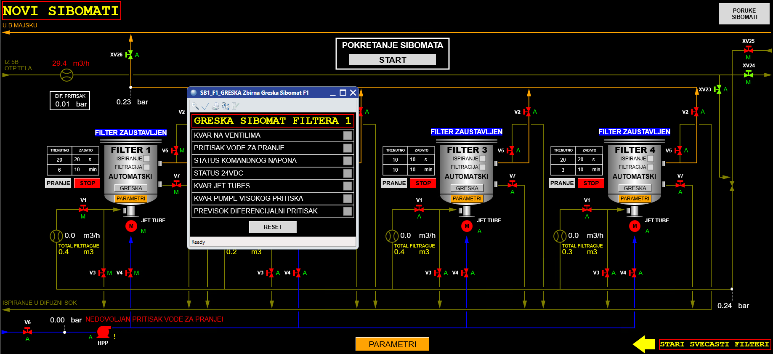
Task: Open PORUKE SIBOMATI messages
Action: (x=744, y=14)
